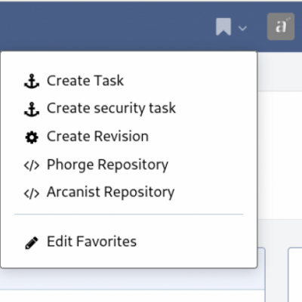Click the anchor icon beside Create security task

pyautogui.click(x=32, y=109)
